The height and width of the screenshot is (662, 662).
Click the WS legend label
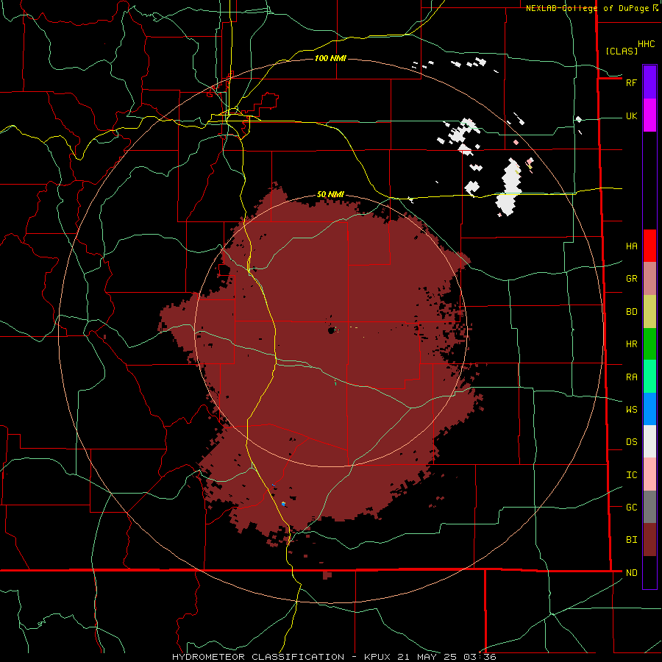point(631,409)
